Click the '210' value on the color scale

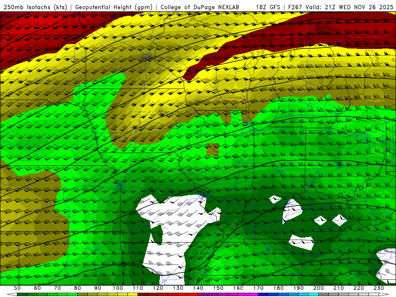[x=339, y=288]
